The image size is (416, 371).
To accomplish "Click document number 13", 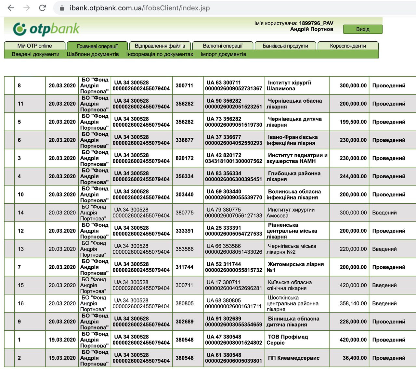I will point(21,249).
